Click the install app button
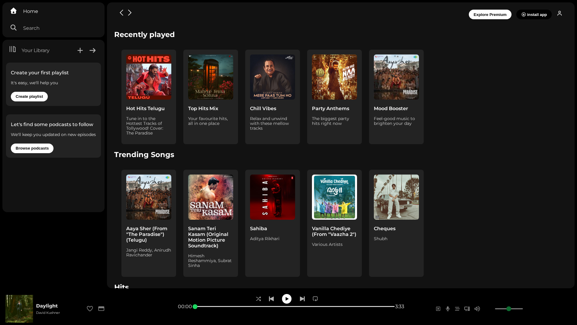The image size is (577, 325). (534, 14)
